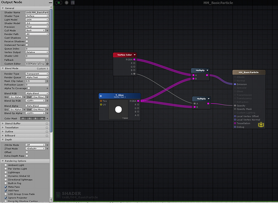
Task: Enable the Ambient Light checkbox
Action: tap(6, 165)
